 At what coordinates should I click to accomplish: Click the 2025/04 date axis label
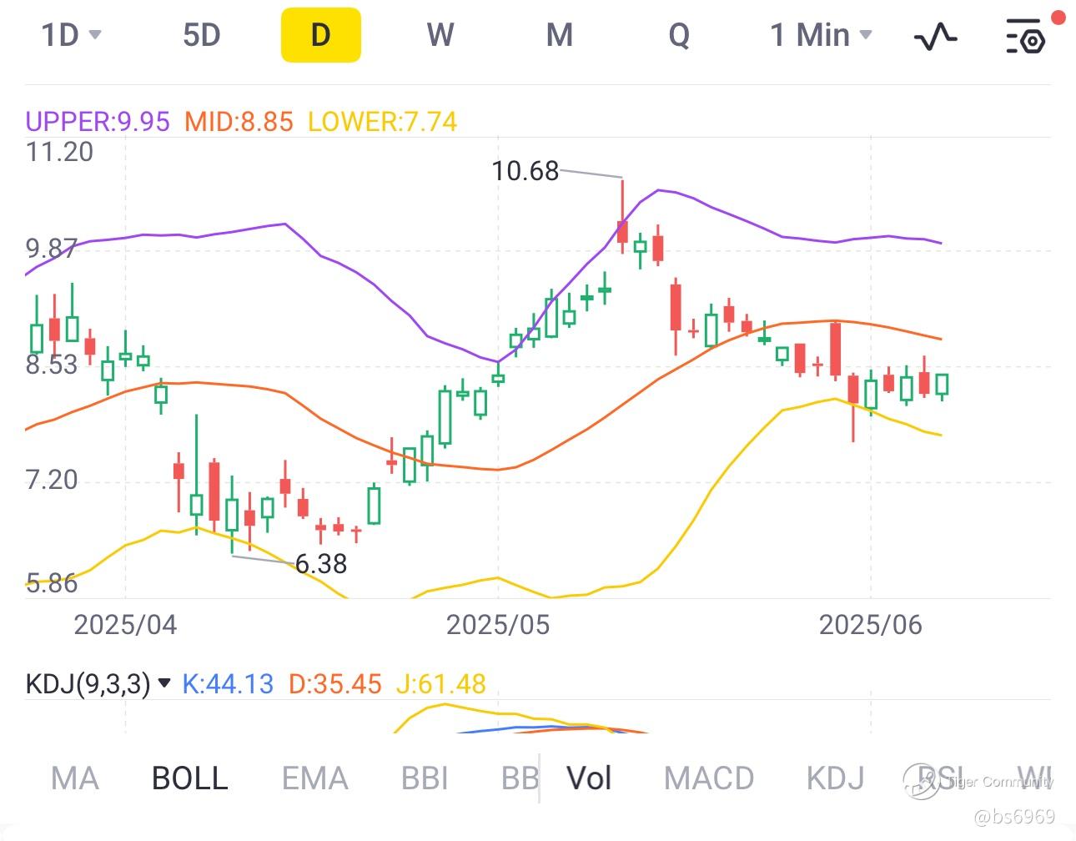[125, 625]
